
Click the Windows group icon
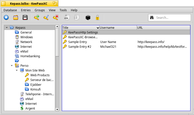[17, 37]
